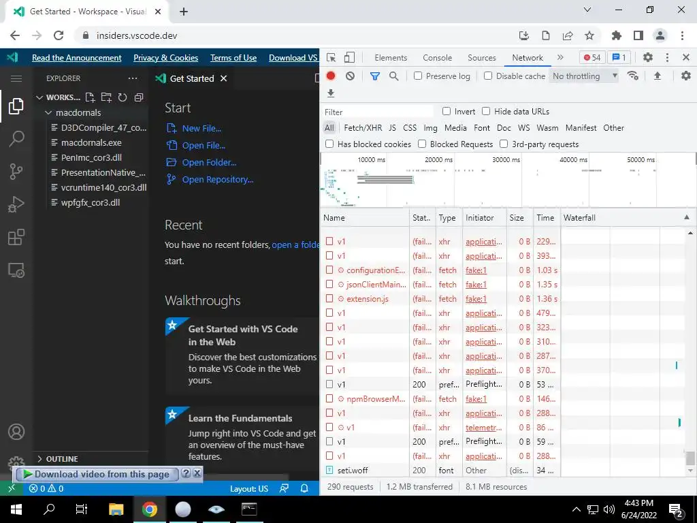Check Has blocked cookies checkbox
Viewport: 697px width, 523px height.
tap(329, 144)
